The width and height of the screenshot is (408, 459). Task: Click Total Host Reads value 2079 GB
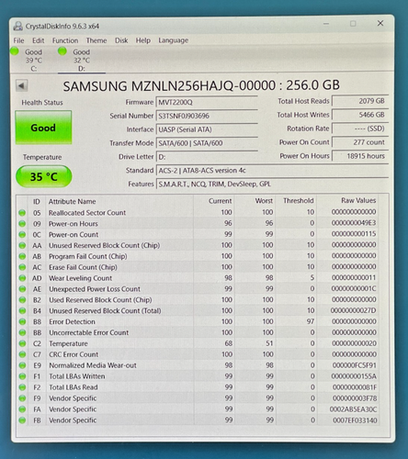360,101
